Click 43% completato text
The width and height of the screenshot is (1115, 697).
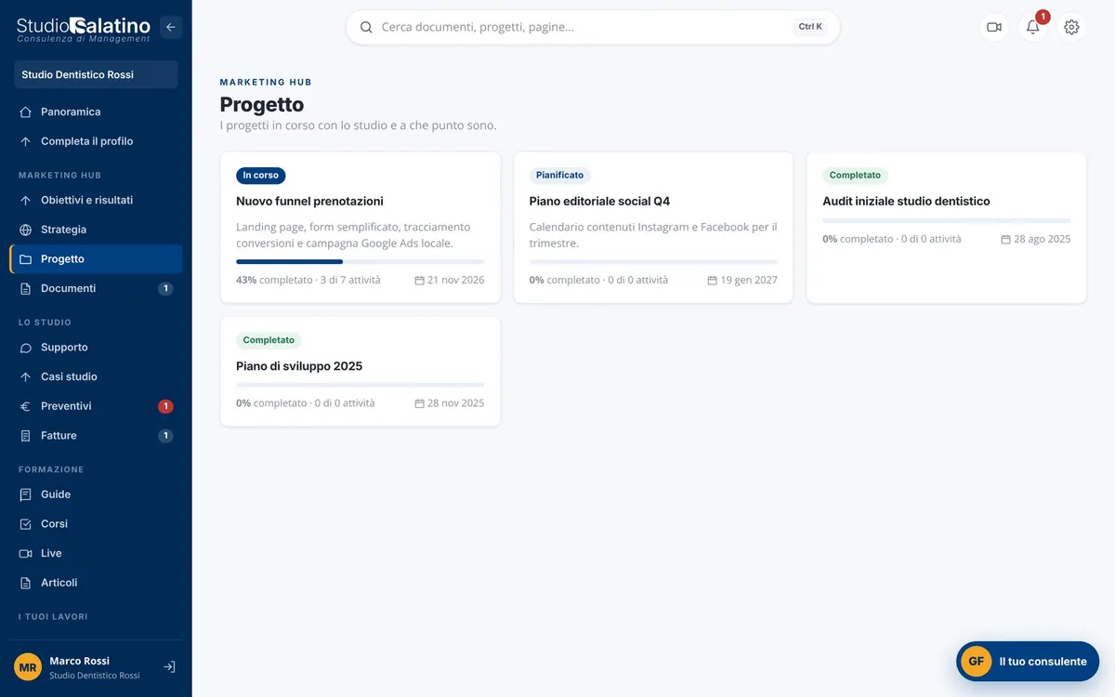pyautogui.click(x=274, y=280)
